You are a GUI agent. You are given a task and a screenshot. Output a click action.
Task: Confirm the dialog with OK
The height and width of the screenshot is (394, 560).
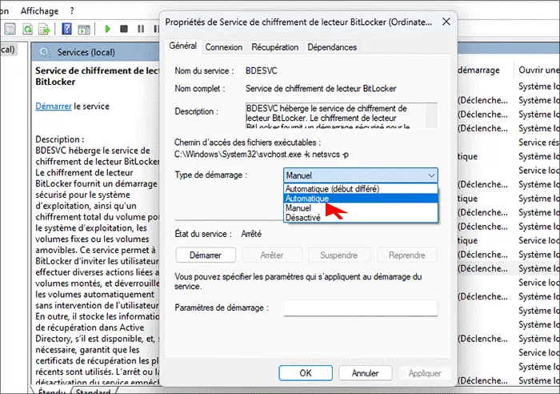306,373
